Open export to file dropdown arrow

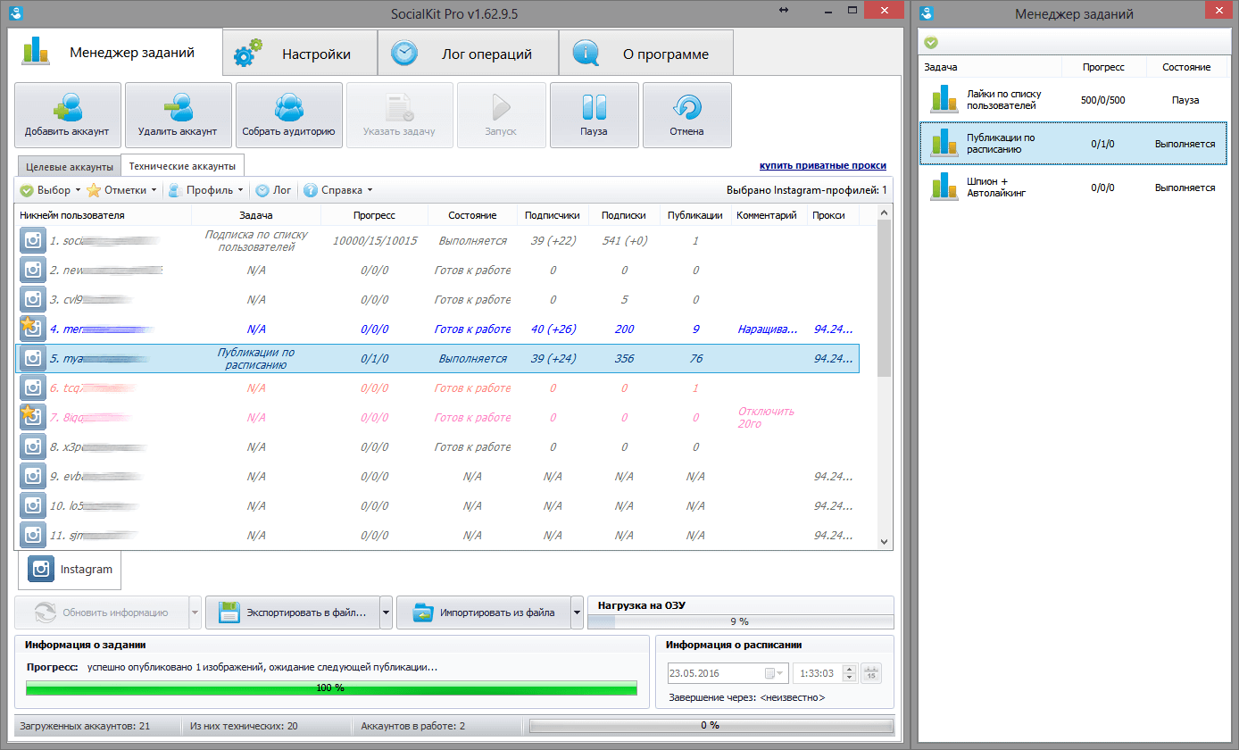tap(387, 612)
